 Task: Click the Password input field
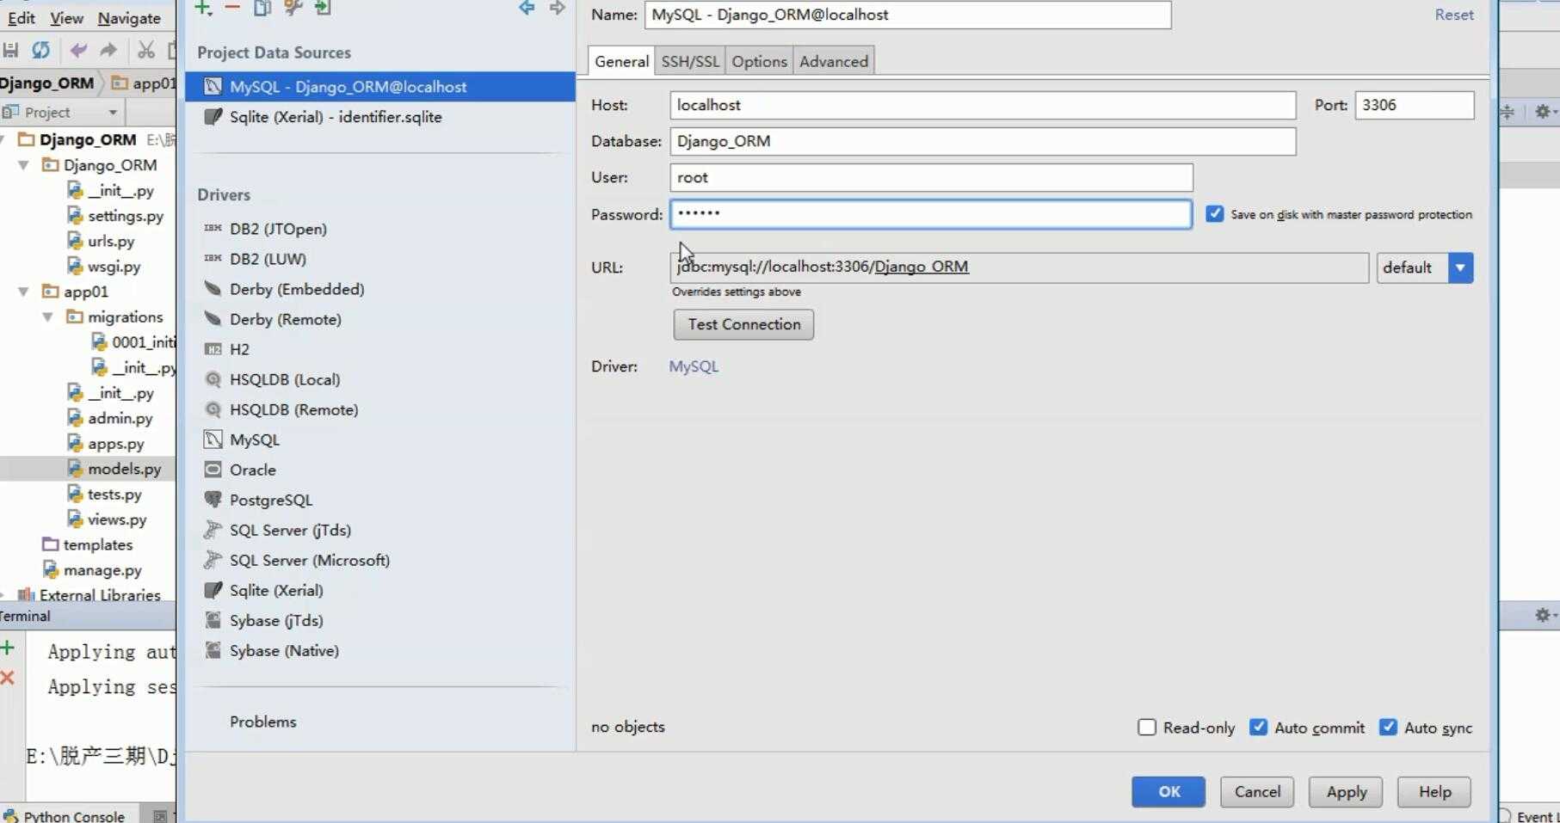[x=931, y=214]
